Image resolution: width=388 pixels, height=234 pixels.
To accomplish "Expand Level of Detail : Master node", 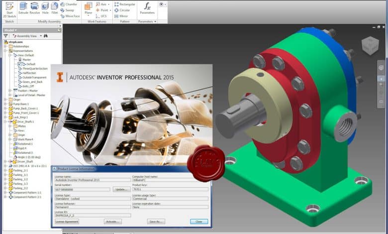I will 10,95.
